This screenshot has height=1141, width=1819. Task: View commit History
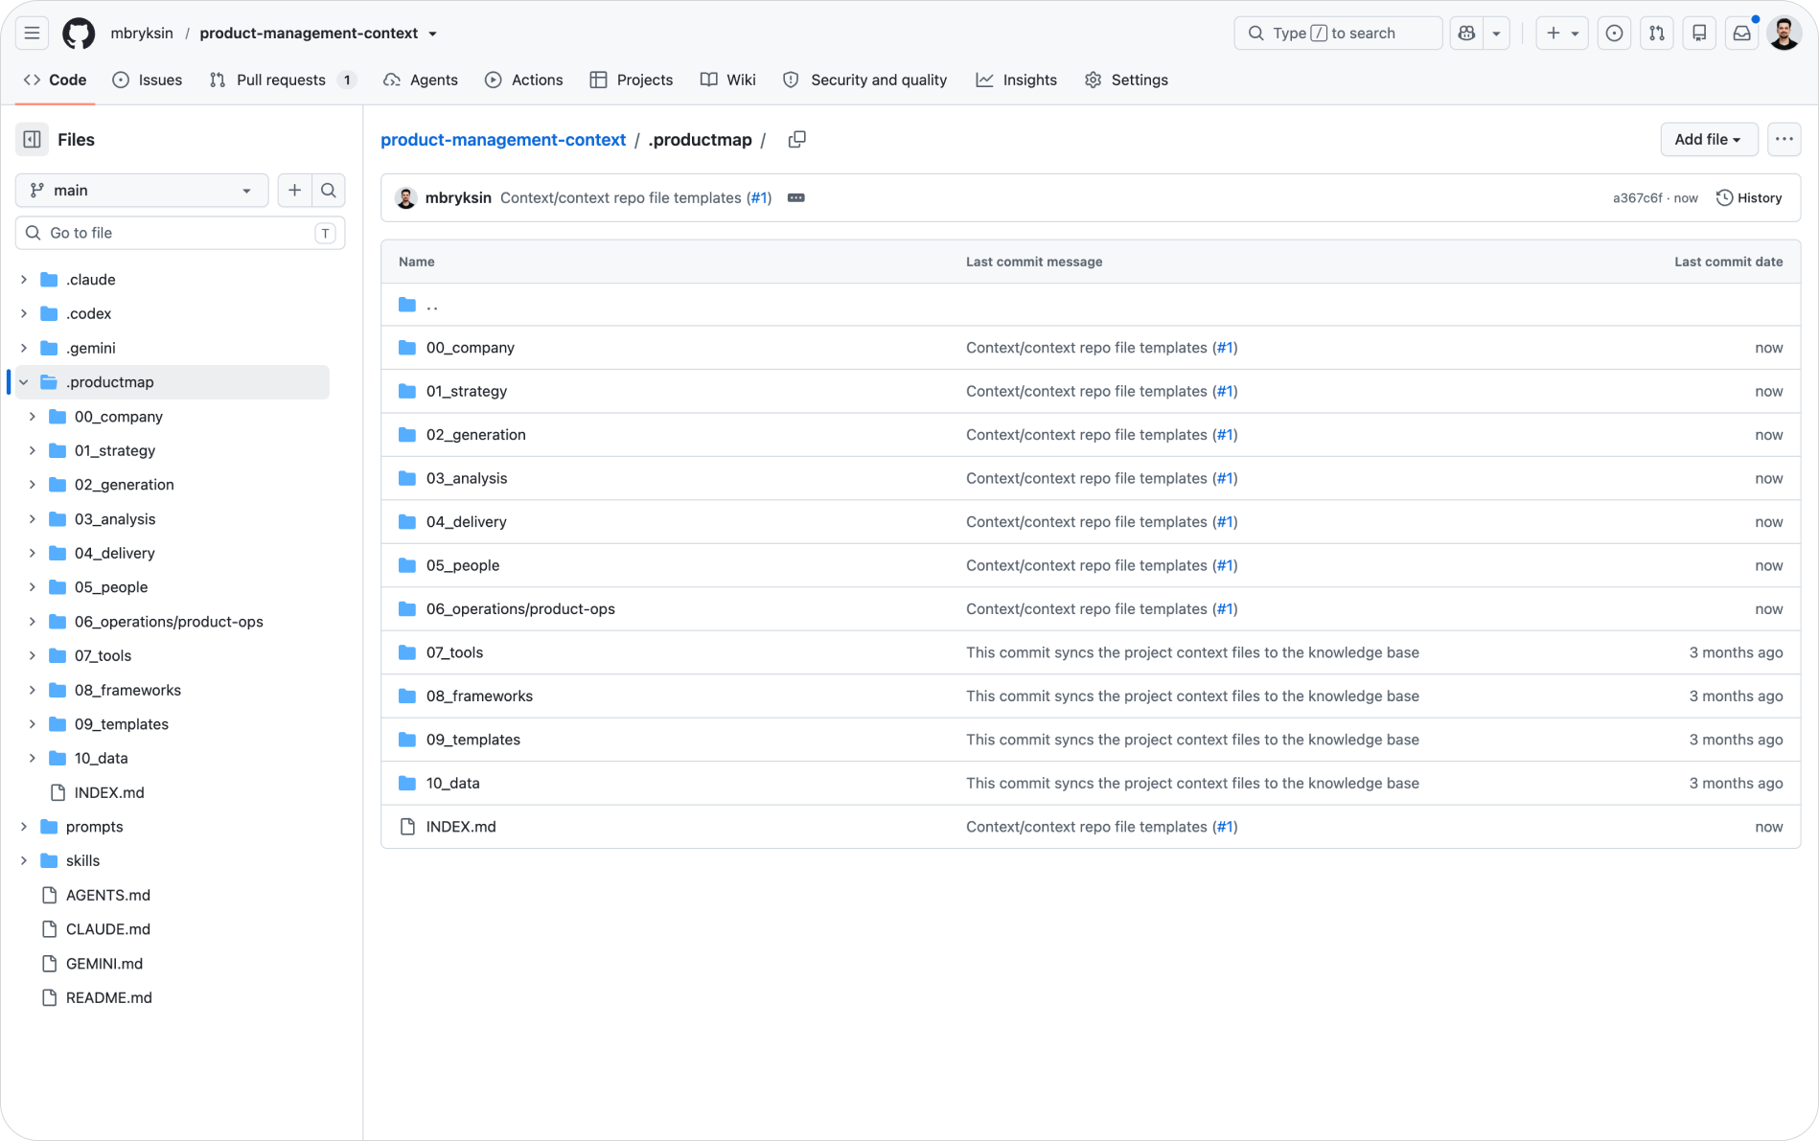(x=1749, y=197)
